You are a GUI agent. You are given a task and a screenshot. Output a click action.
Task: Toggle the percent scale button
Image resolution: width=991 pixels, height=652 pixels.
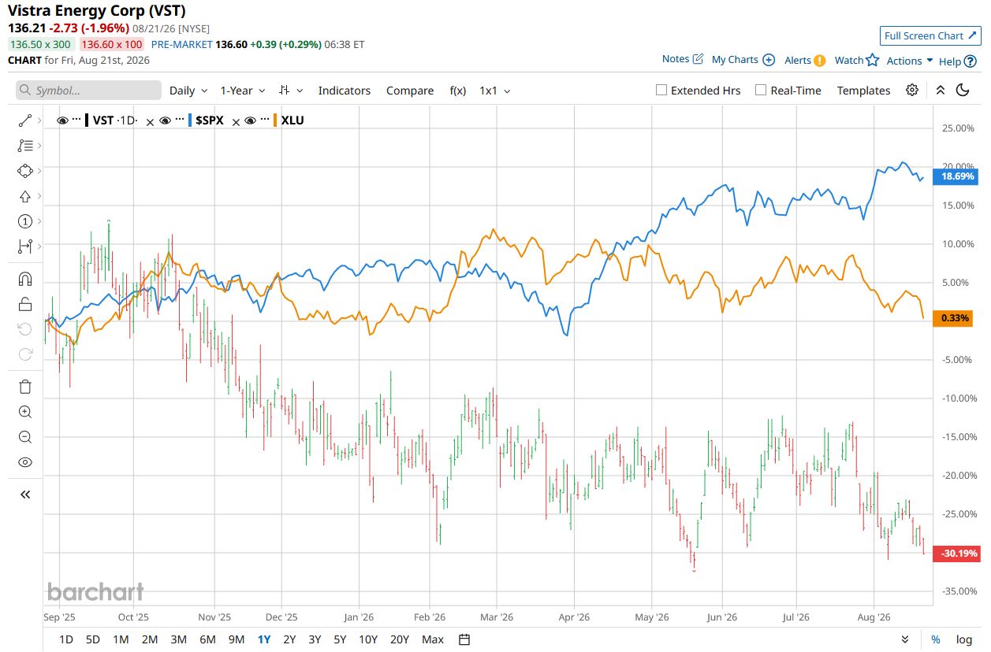(936, 639)
